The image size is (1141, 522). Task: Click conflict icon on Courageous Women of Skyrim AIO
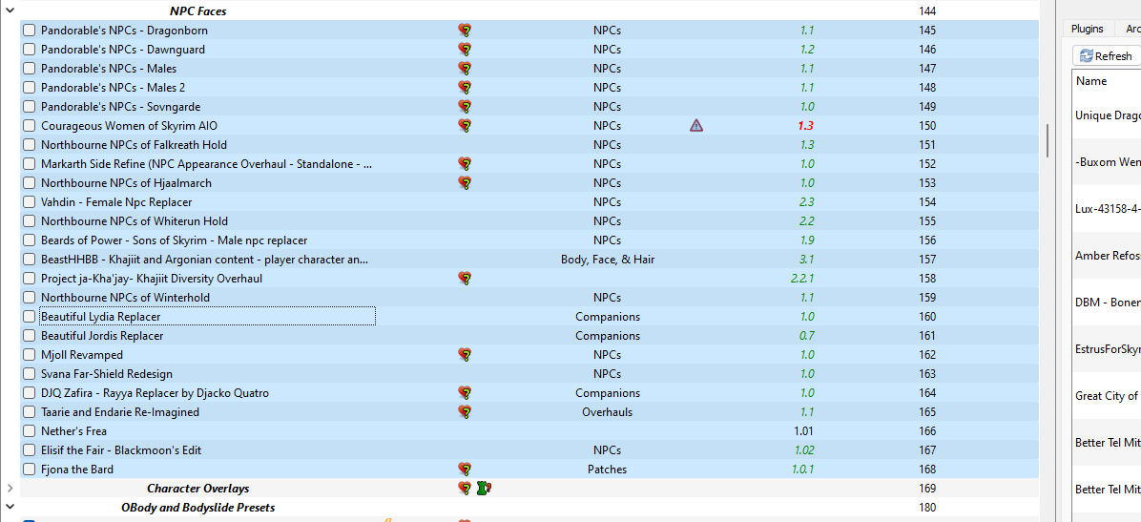(465, 125)
